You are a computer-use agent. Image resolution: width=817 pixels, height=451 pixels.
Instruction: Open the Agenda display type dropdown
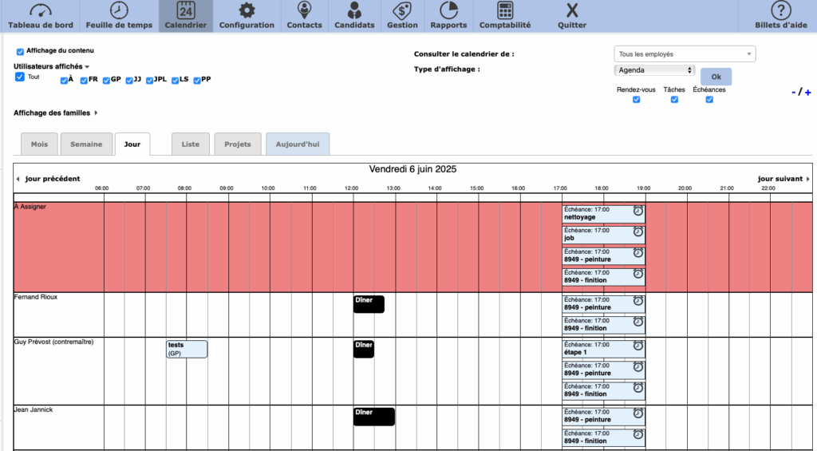click(654, 70)
